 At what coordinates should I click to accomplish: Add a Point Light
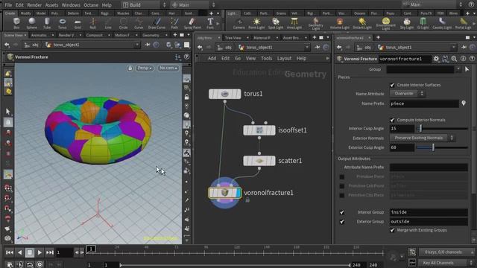(x=256, y=23)
